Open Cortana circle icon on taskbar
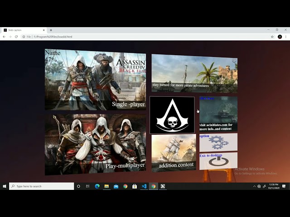Viewport: 290px width, 217px height. coord(78,186)
